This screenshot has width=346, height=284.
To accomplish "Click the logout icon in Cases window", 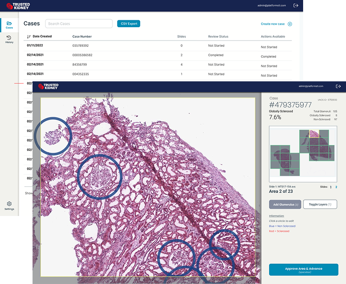I will tap(296, 5).
